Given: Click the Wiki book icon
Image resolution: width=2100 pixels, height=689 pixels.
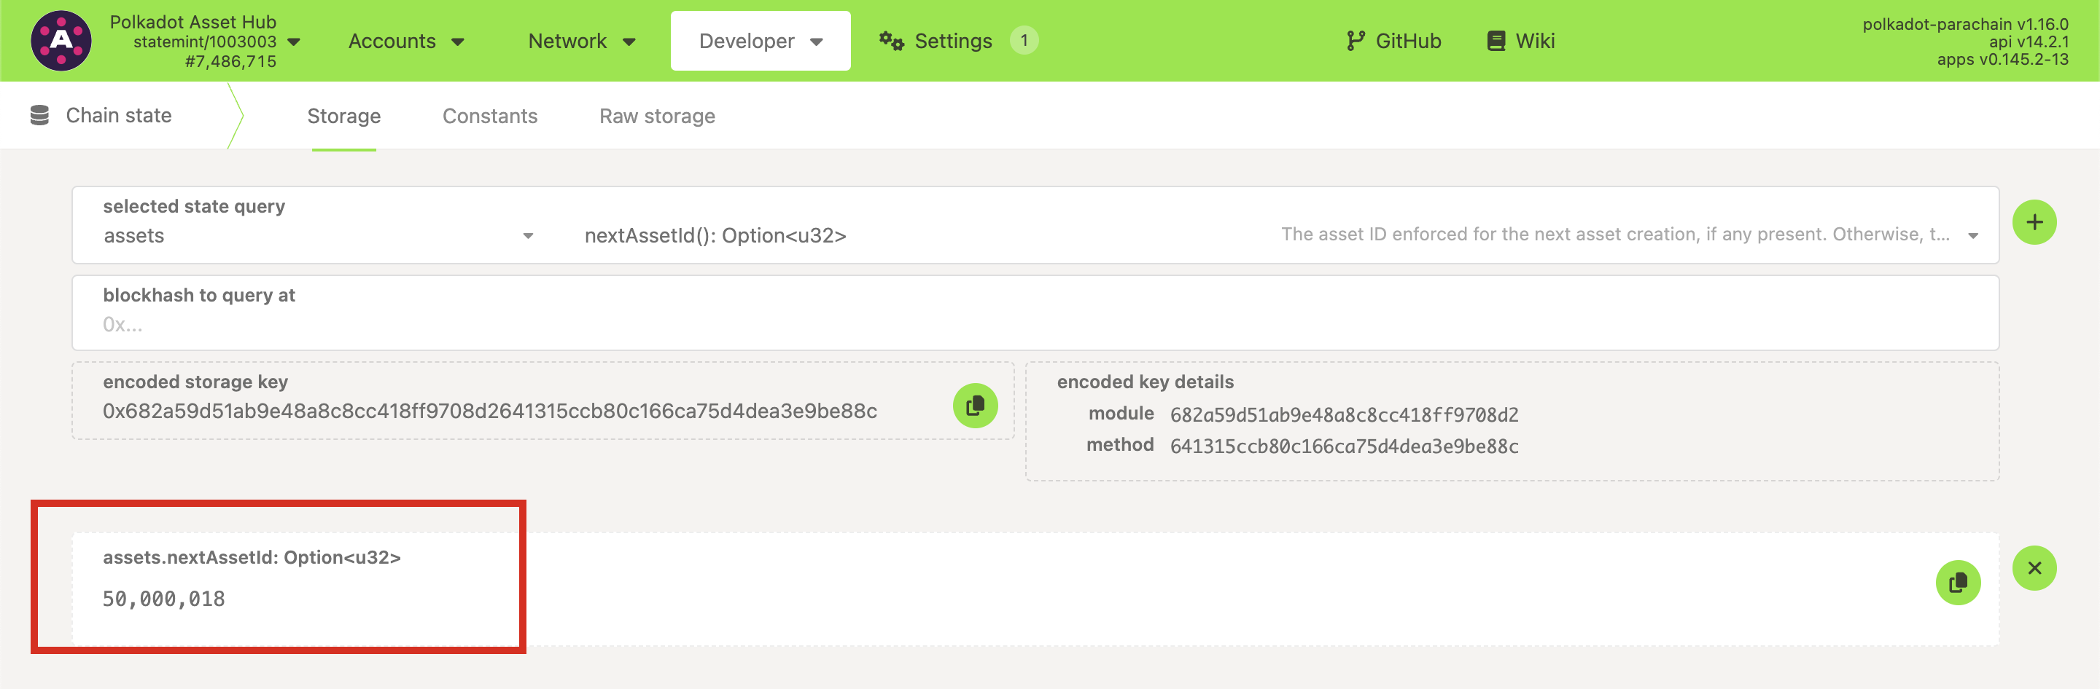Looking at the screenshot, I should [1495, 41].
